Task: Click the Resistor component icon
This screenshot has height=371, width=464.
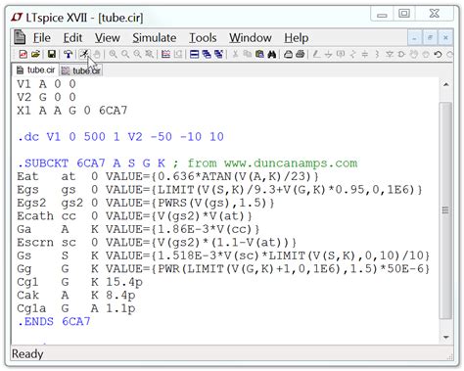Action: (x=352, y=54)
